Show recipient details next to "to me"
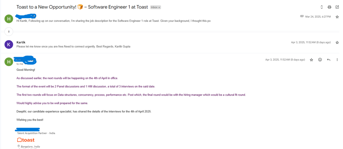The width and height of the screenshot is (343, 149). (25, 64)
